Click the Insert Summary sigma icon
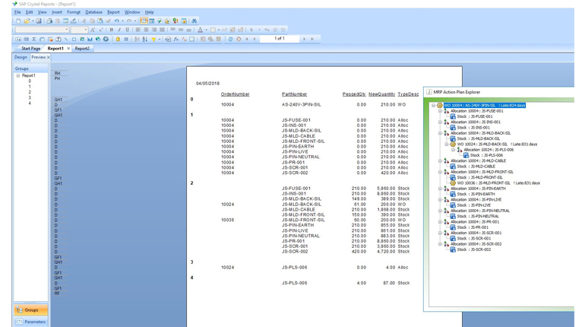This screenshot has width=585, height=327. tap(34, 39)
